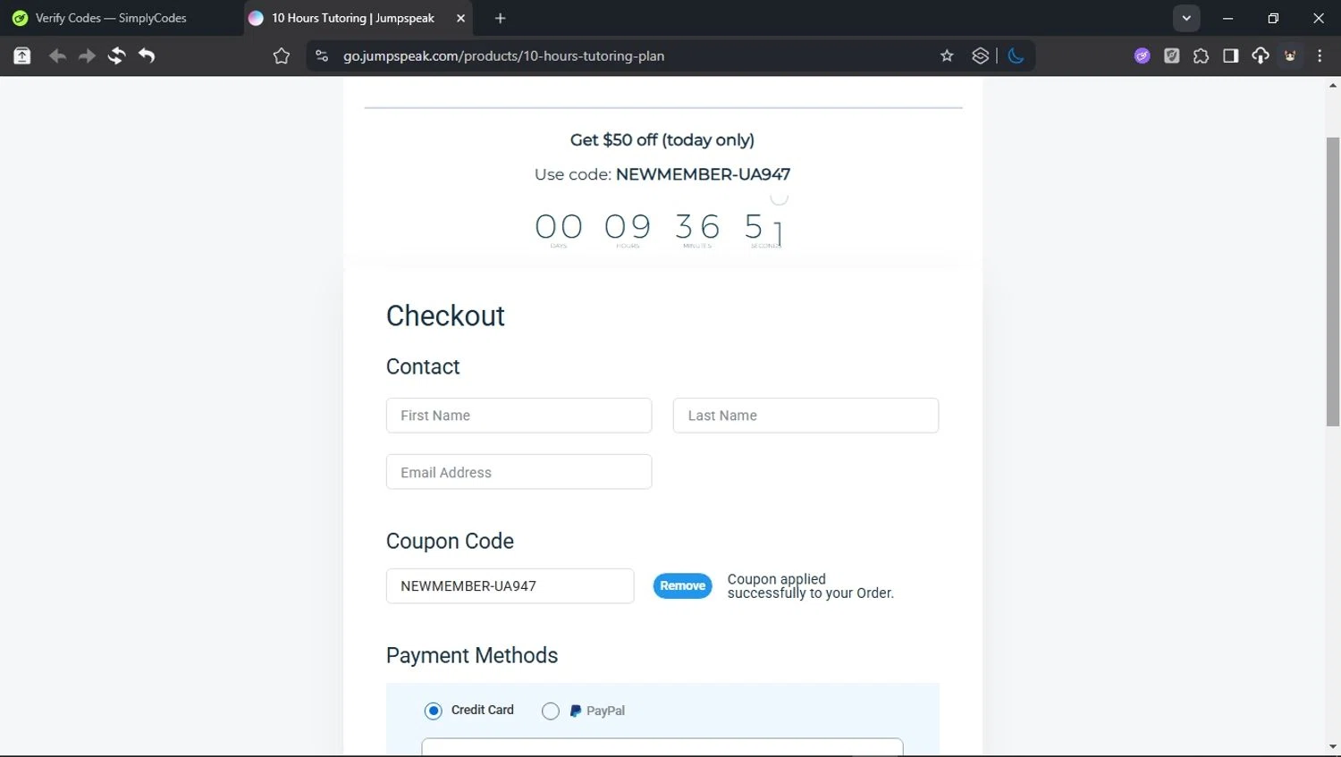The width and height of the screenshot is (1341, 757).
Task: Click the Coupon applied successfully message
Action: (810, 586)
